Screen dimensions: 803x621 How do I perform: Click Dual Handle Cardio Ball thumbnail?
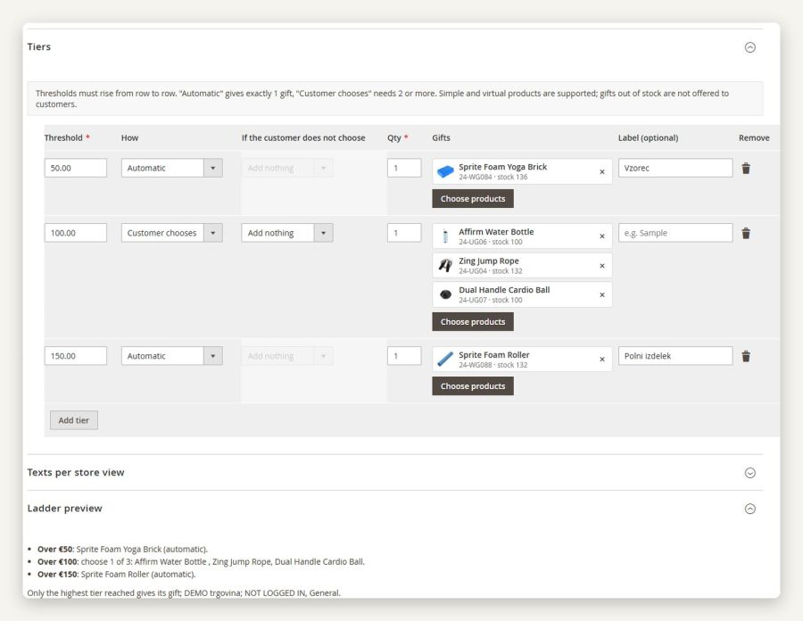pyautogui.click(x=445, y=294)
